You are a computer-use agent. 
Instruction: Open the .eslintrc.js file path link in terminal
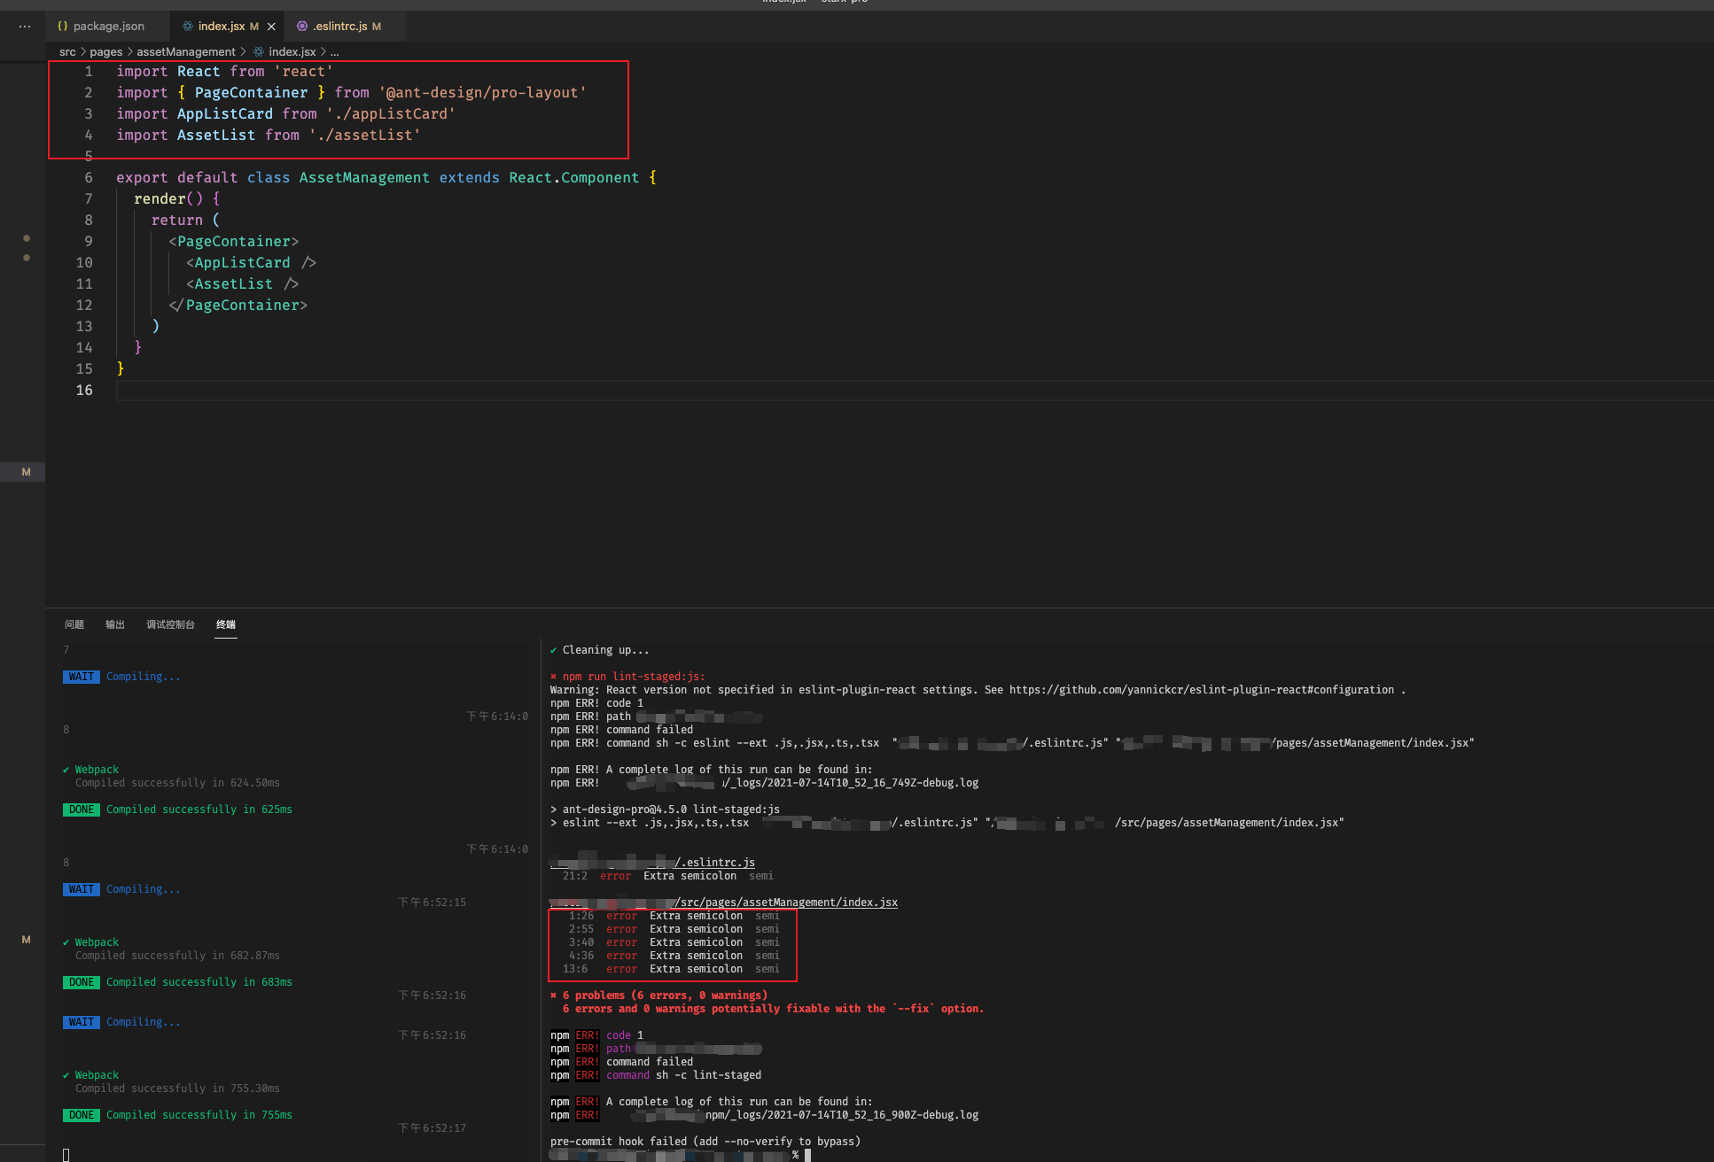coord(652,863)
